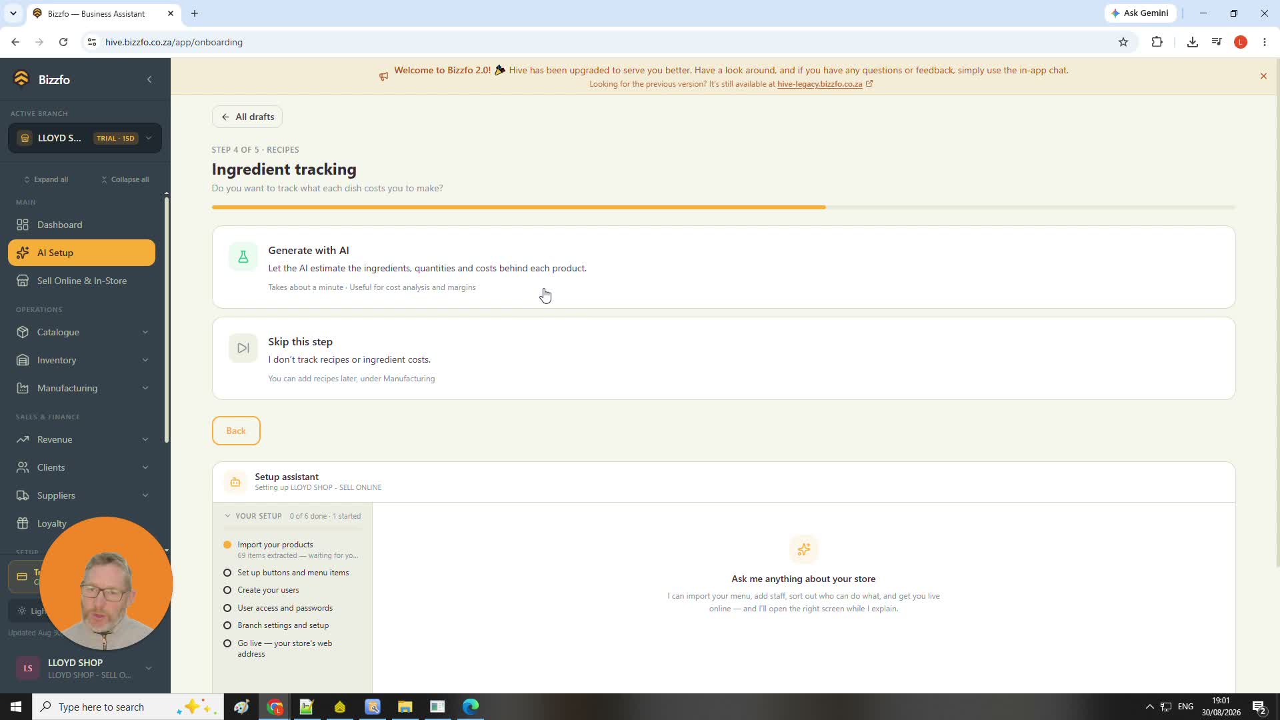Expand the Suppliers menu chevron
This screenshot has height=720, width=1280.
tap(145, 495)
